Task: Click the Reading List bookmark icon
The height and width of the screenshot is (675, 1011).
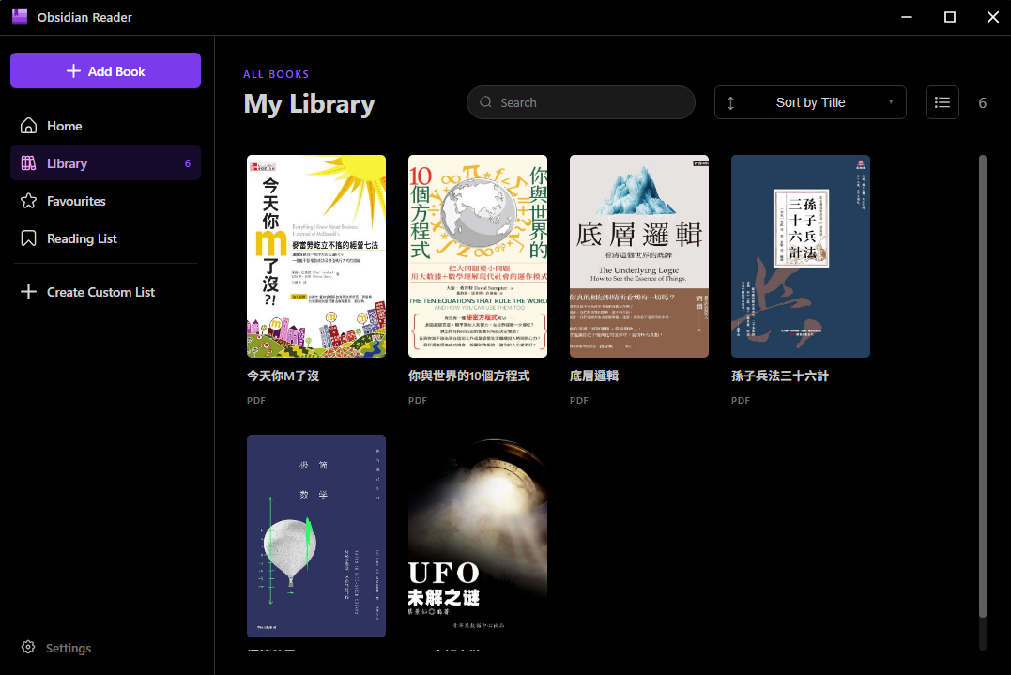Action: (x=28, y=238)
